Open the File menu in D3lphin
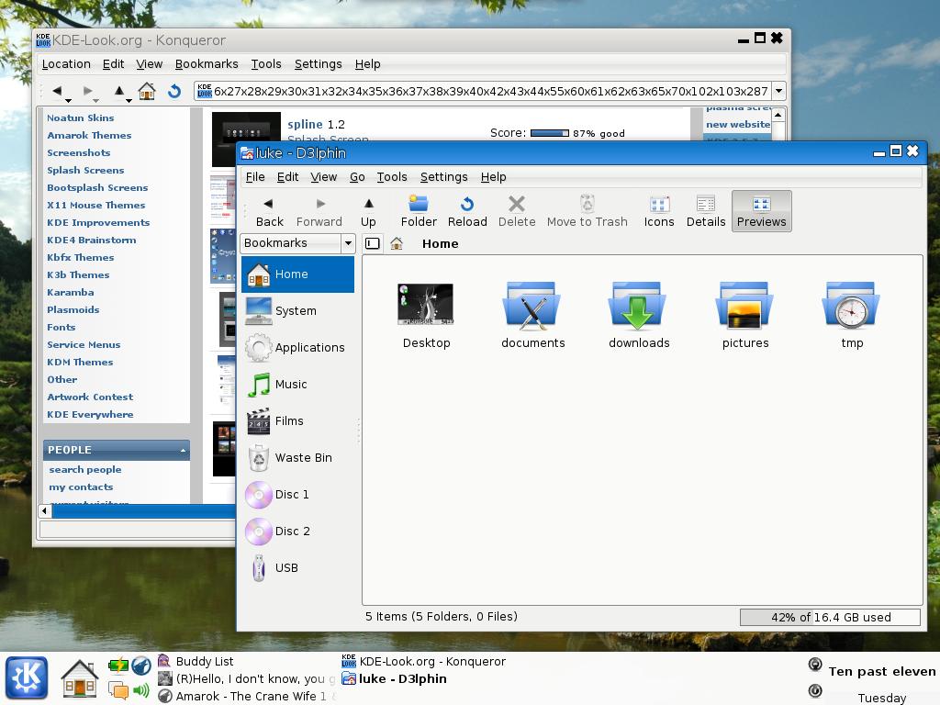Viewport: 940px width, 705px height. [x=255, y=177]
